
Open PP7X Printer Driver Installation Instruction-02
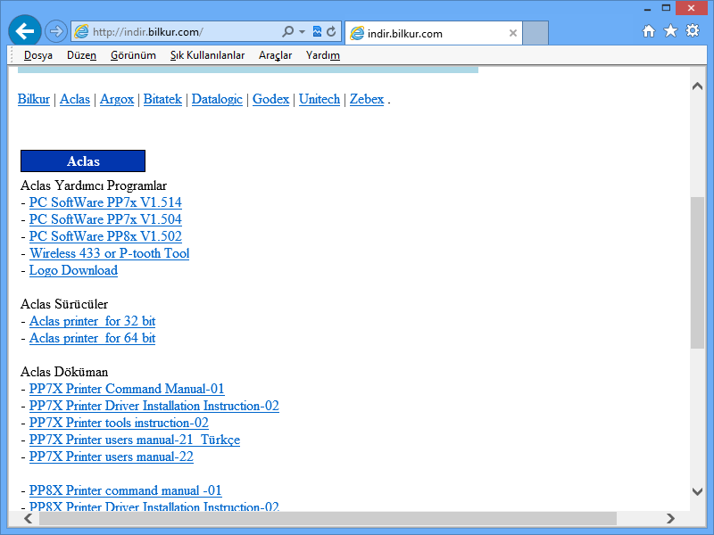[x=154, y=406]
